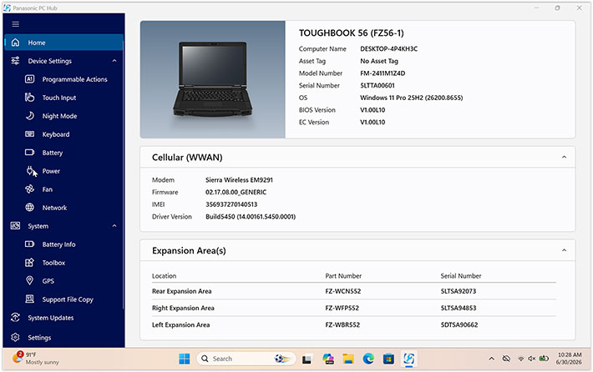The width and height of the screenshot is (593, 372).
Task: Click the Power plug icon
Action: (29, 171)
